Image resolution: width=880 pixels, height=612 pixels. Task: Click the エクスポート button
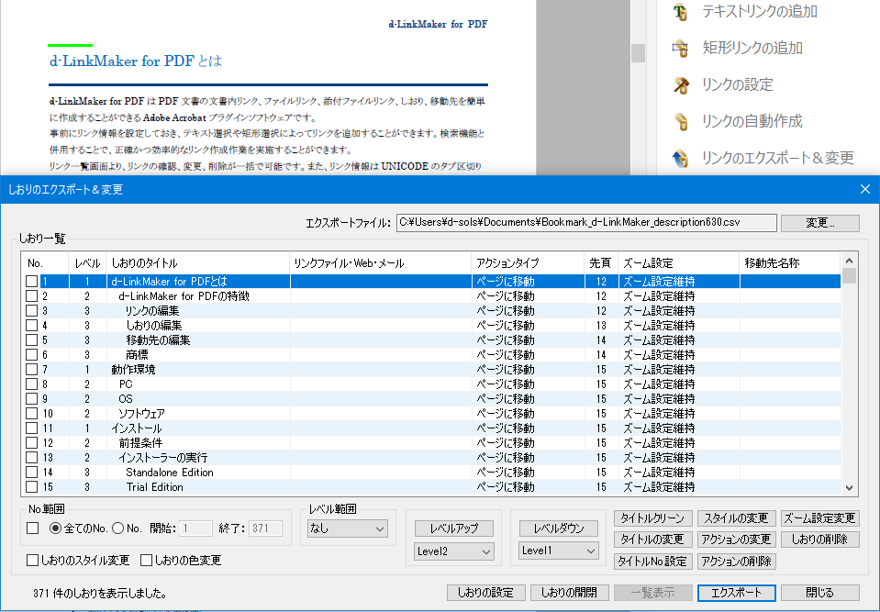736,593
